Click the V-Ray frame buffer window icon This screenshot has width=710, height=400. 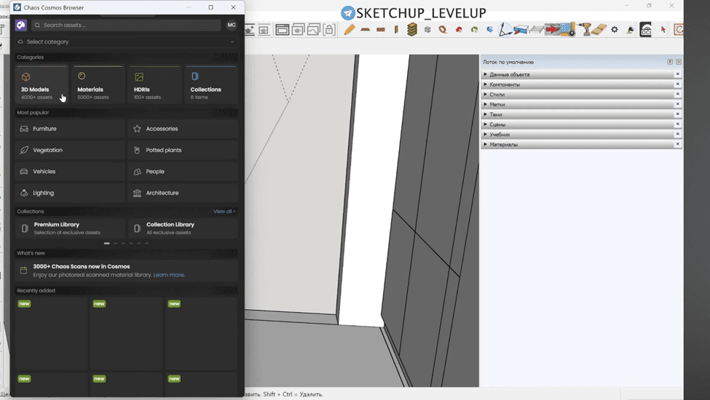tap(282, 30)
